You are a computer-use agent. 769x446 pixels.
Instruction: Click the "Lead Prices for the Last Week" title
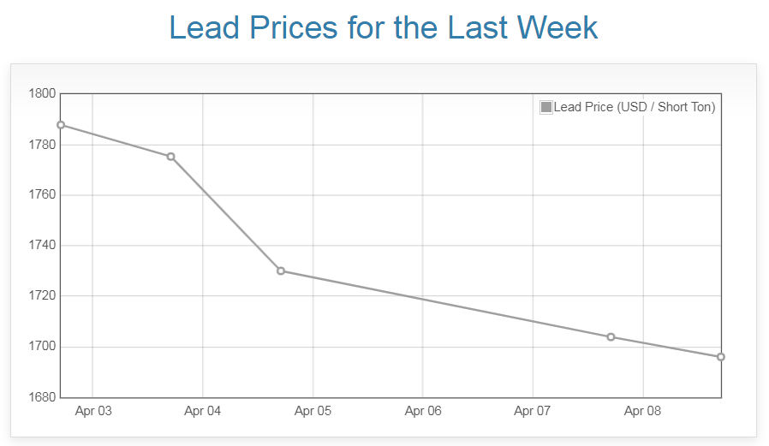(384, 27)
